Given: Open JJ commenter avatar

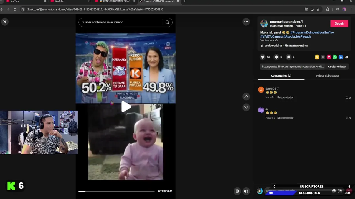Looking at the screenshot, I should pos(261,110).
